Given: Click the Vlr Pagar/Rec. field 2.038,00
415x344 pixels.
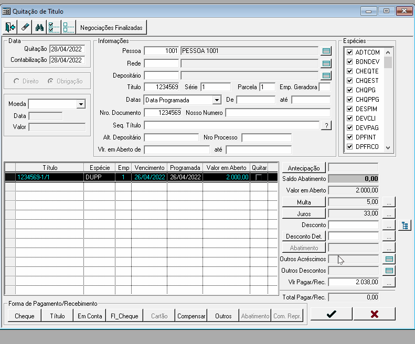Looking at the screenshot, I should point(354,282).
